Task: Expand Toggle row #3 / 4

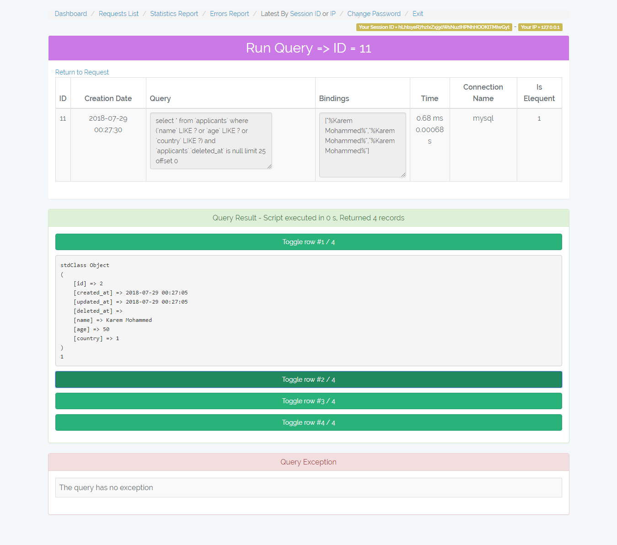Action: pyautogui.click(x=308, y=401)
